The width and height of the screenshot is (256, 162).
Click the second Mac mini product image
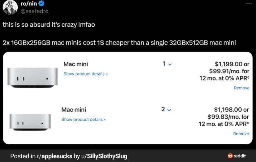[30, 122]
